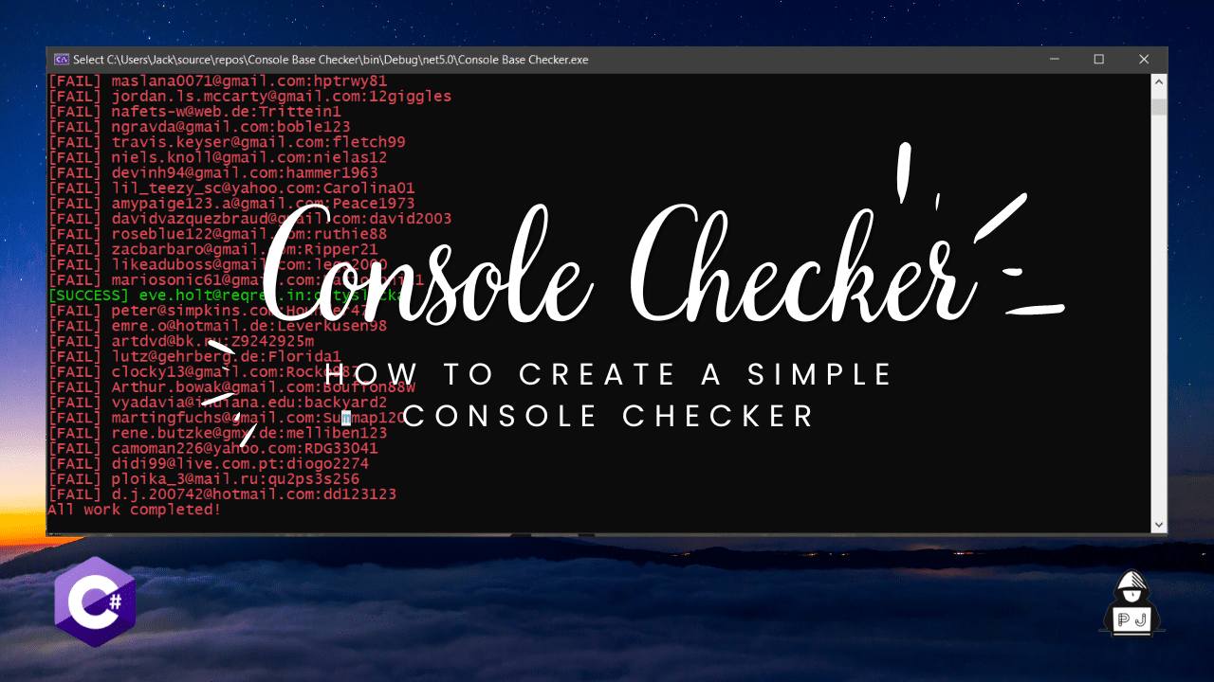Click the C# logo badge

coord(95,602)
